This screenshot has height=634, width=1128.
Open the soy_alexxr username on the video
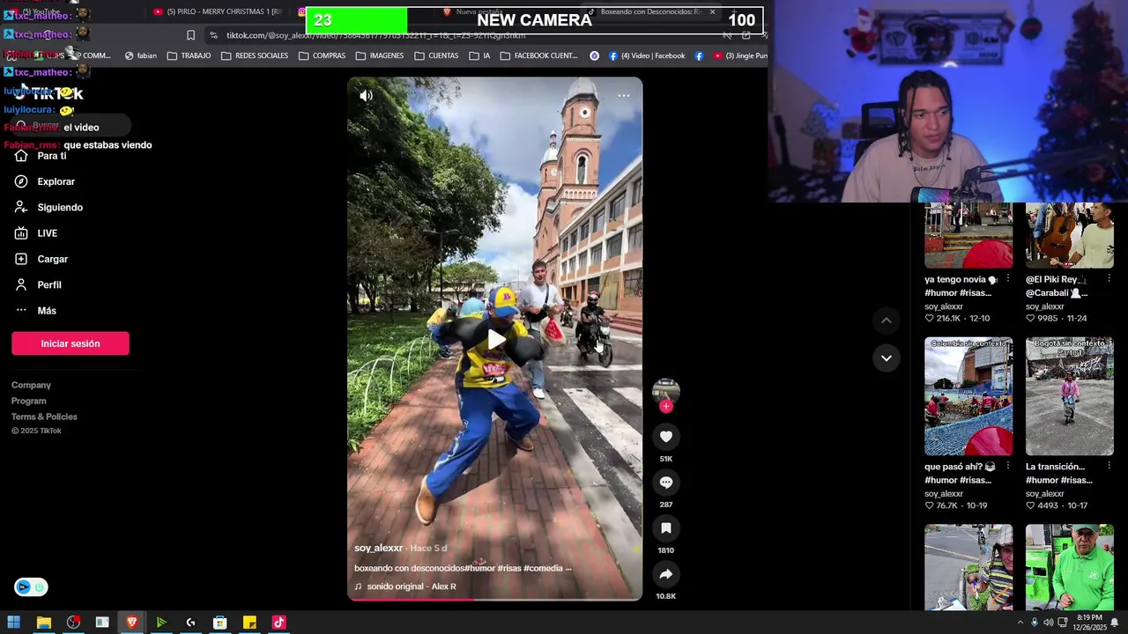tap(378, 548)
